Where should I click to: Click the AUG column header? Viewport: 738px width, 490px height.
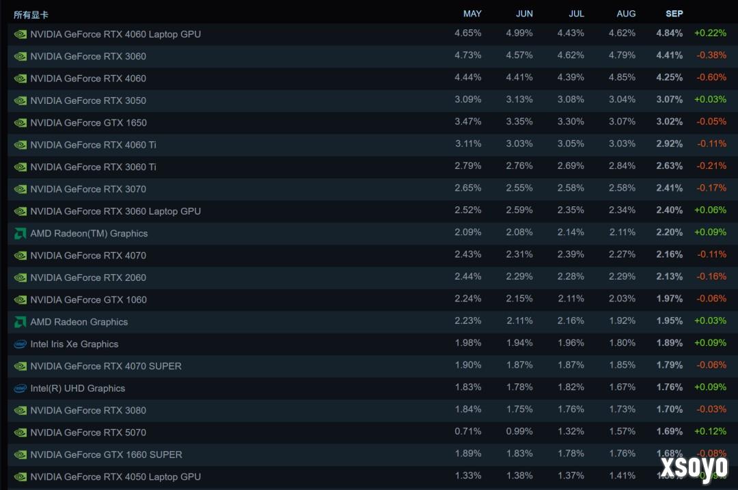point(626,14)
